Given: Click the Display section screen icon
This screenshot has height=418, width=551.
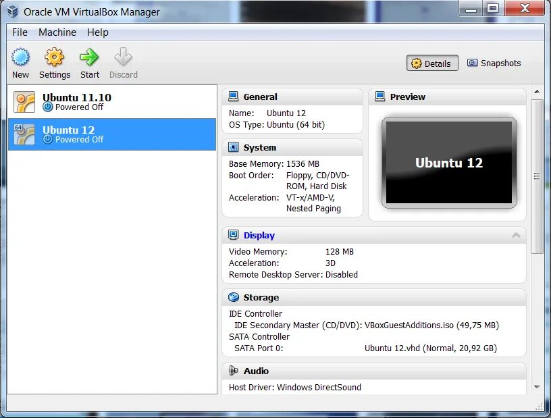Looking at the screenshot, I should [x=234, y=235].
